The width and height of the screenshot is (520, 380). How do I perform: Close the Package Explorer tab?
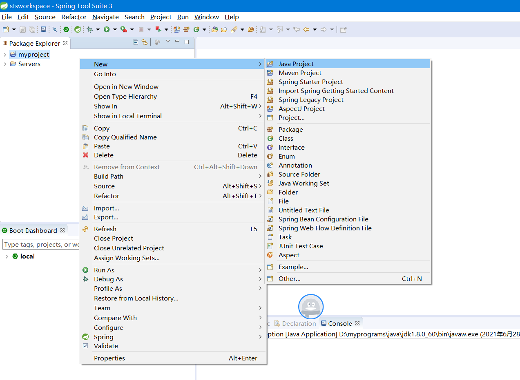click(x=65, y=43)
